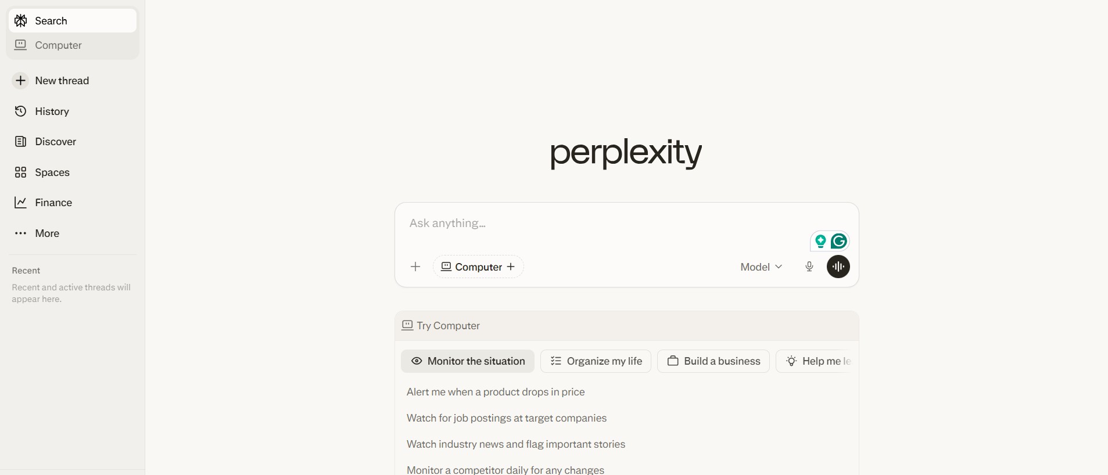Screen dimensions: 1108x475
Task: Open Spaces from the sidebar
Action: (x=52, y=172)
